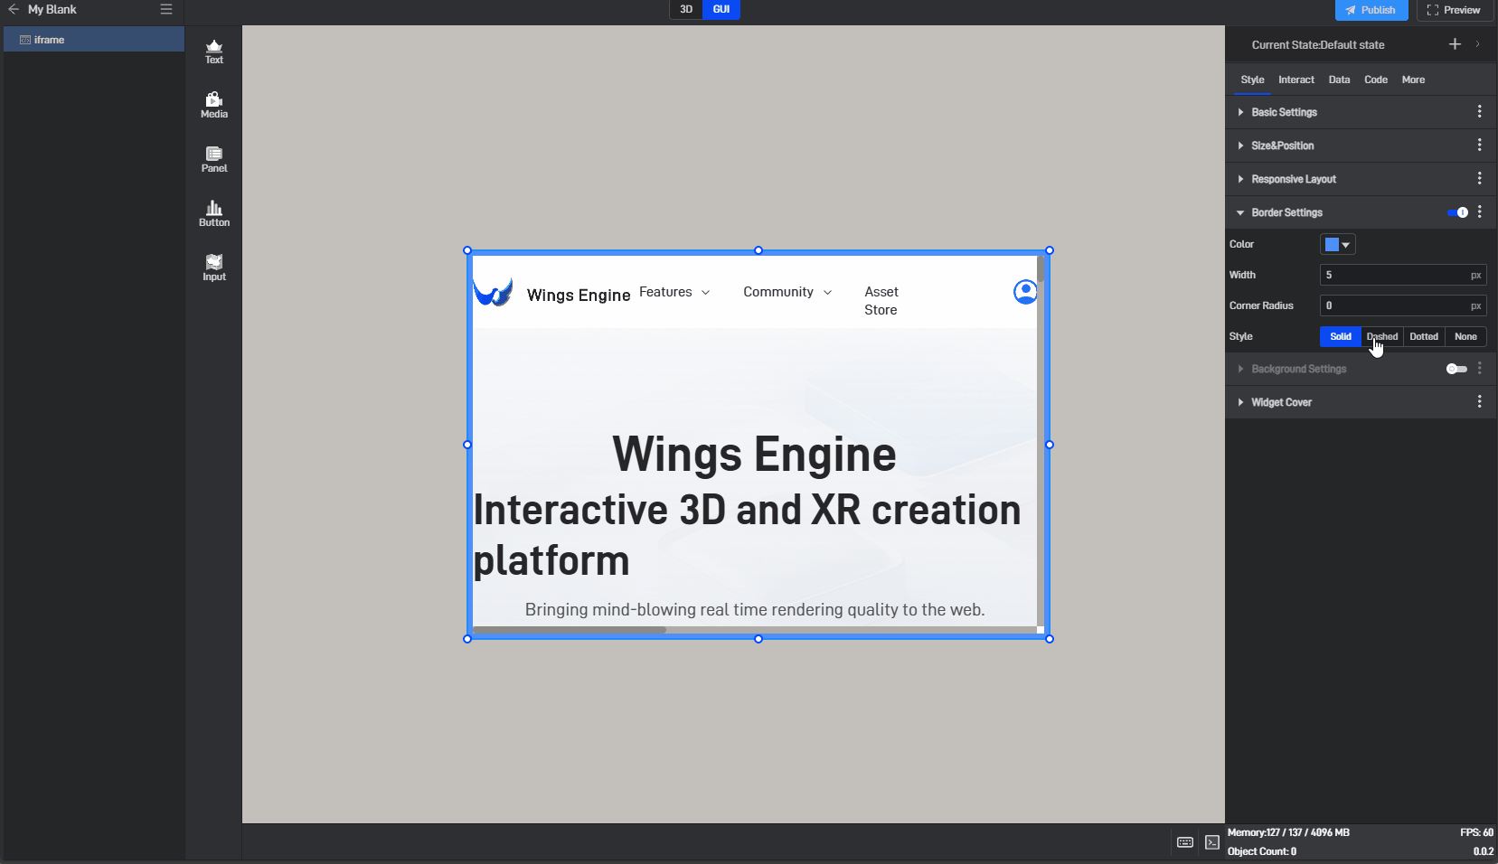This screenshot has height=864, width=1498.
Task: Open Background Settings options menu dots
Action: coord(1480,368)
